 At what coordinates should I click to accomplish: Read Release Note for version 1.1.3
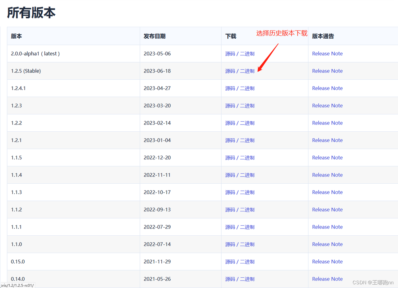[327, 192]
